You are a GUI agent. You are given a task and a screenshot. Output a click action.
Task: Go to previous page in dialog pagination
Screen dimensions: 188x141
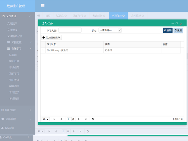(x=61, y=119)
